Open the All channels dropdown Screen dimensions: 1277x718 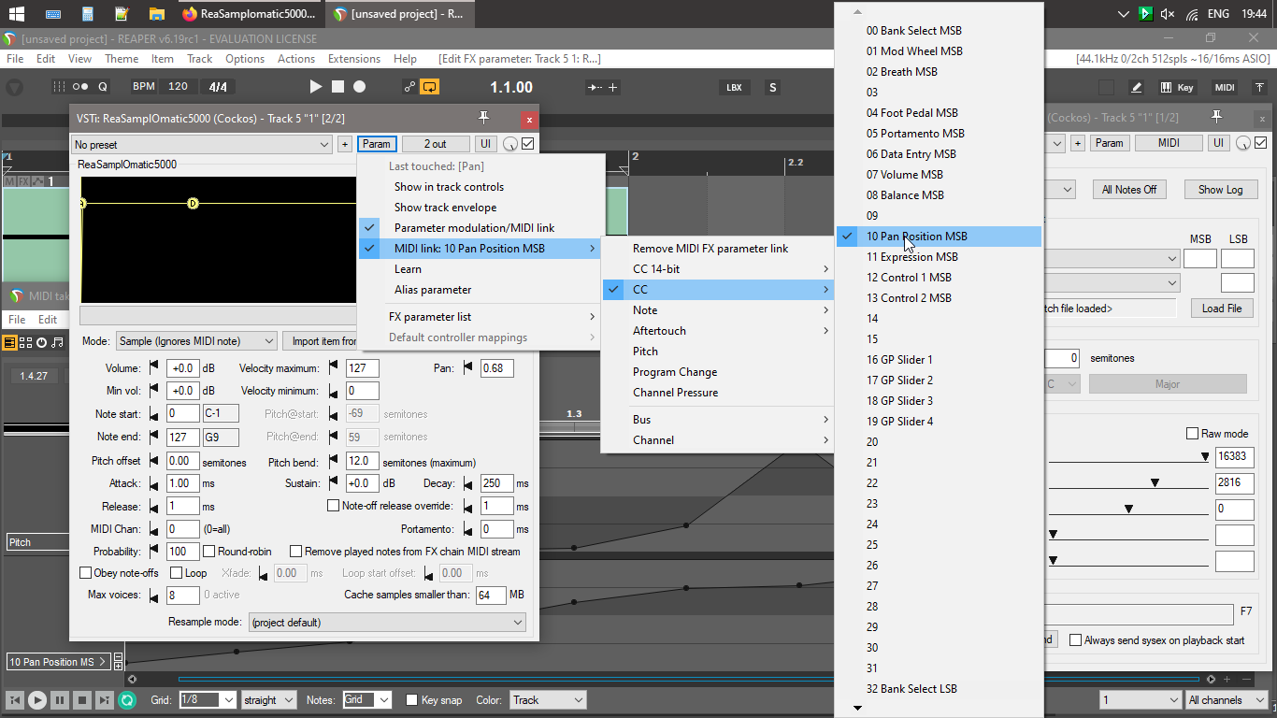(1225, 699)
